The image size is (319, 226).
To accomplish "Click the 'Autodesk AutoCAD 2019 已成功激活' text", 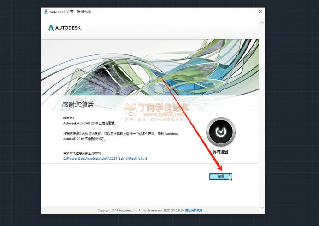I will (89, 123).
